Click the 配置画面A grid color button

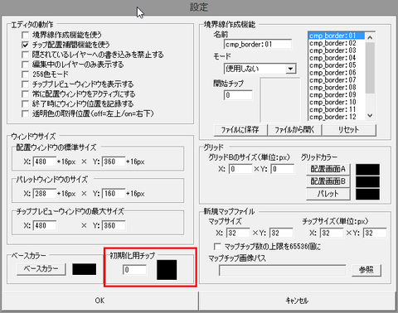coord(328,169)
